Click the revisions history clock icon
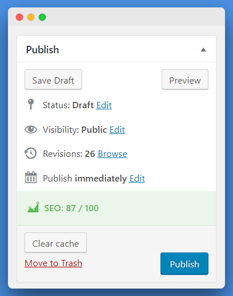The image size is (233, 296). pos(31,153)
